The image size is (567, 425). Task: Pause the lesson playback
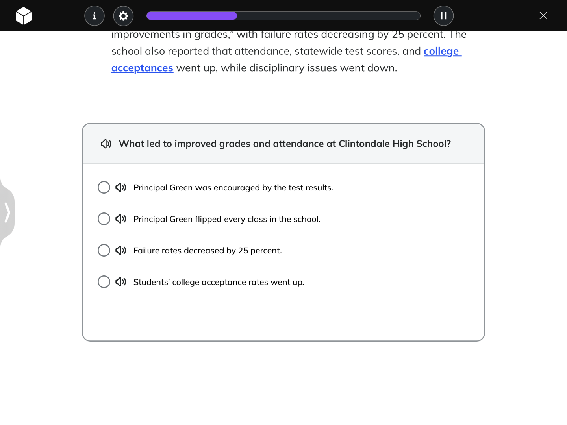(444, 16)
